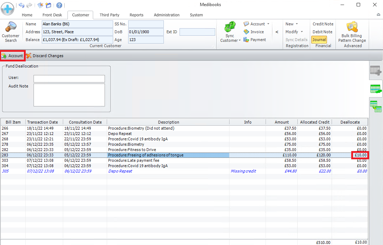Click the User input field
Viewport: 383px width, 245px height.
click(69, 79)
